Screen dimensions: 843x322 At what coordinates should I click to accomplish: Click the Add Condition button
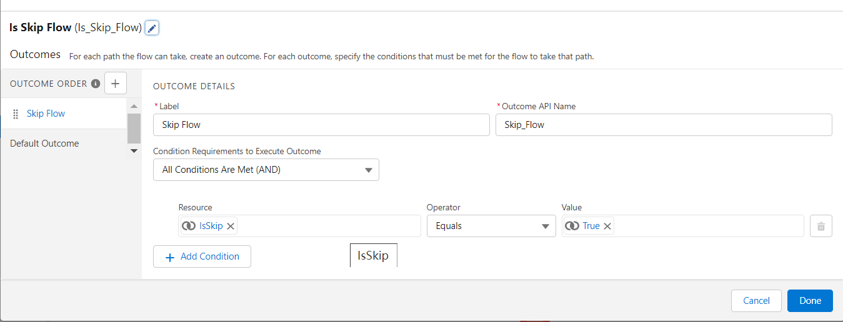click(202, 256)
